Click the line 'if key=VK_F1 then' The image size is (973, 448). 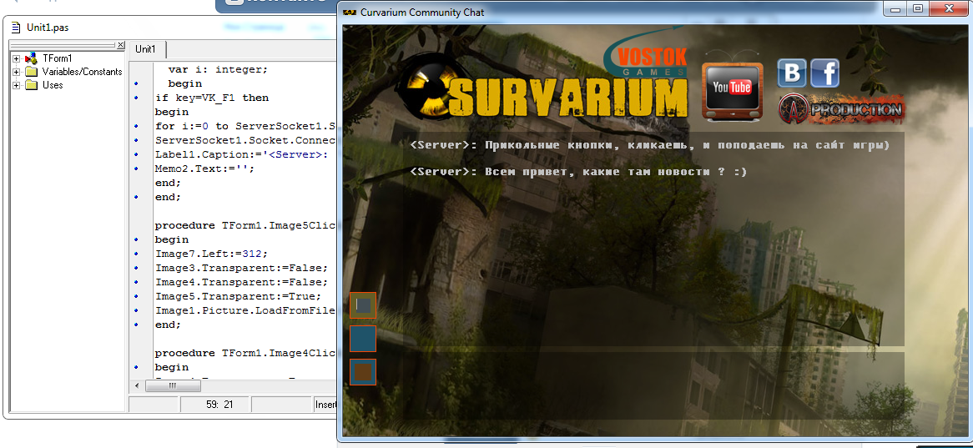click(212, 98)
